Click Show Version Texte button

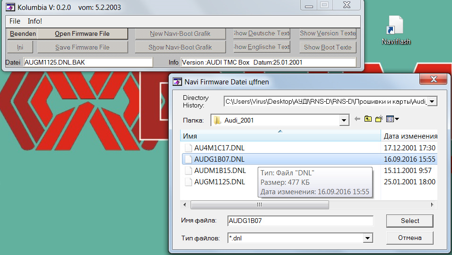[328, 33]
